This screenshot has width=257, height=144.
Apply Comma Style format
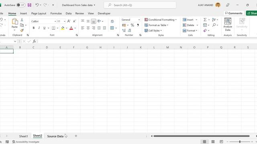click(x=138, y=25)
